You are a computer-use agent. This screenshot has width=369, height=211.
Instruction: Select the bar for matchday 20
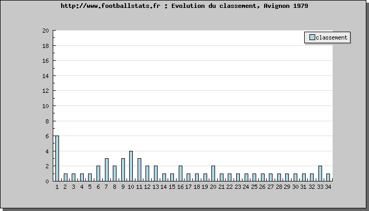click(213, 174)
